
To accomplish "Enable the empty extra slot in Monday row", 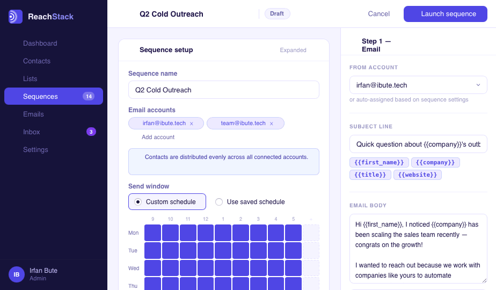I will [x=311, y=233].
